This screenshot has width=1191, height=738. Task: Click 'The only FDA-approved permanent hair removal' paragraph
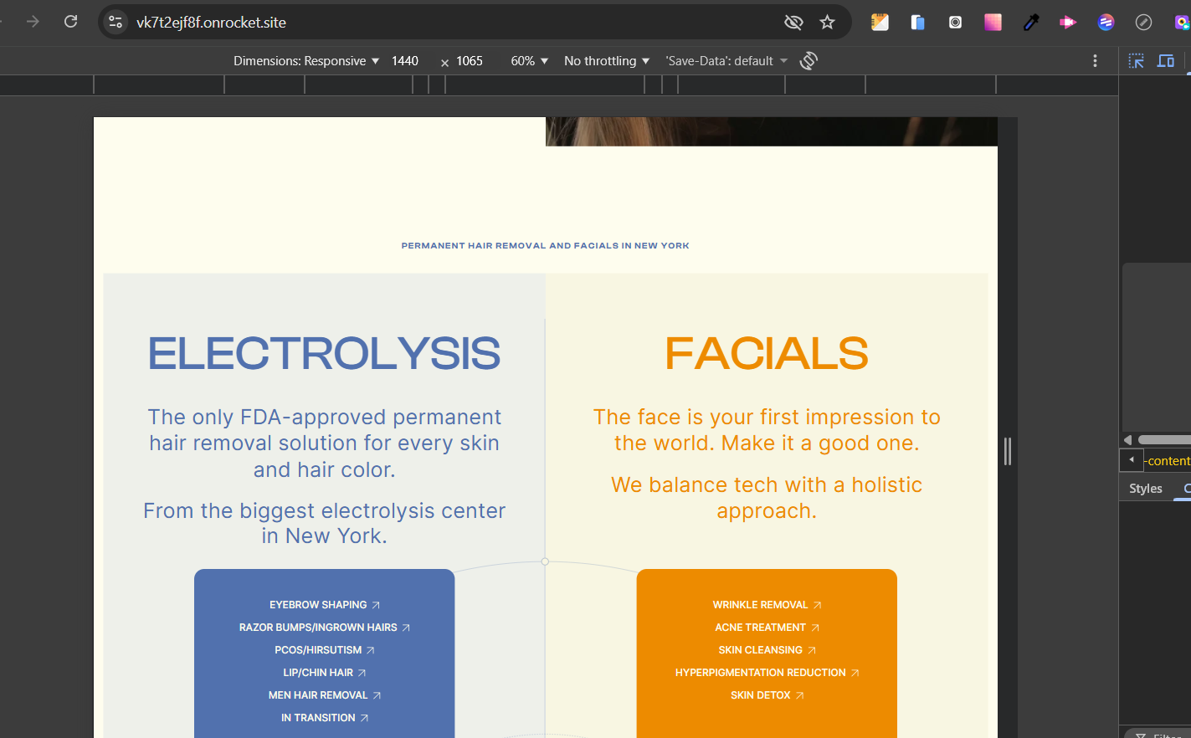point(325,443)
